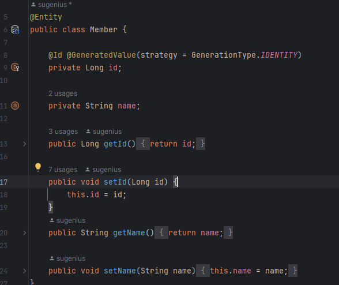Click the closing brace of setId on line 19
This screenshot has height=285, width=339.
click(50, 207)
